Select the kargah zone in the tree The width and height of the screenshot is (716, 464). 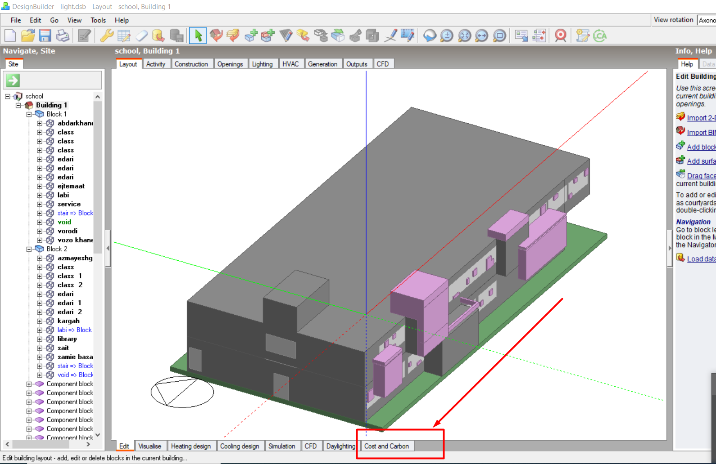pyautogui.click(x=68, y=321)
